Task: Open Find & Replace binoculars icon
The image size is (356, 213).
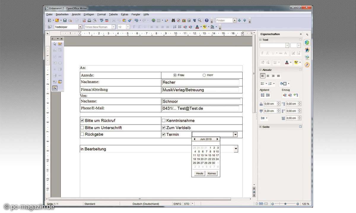Action: tap(174, 20)
